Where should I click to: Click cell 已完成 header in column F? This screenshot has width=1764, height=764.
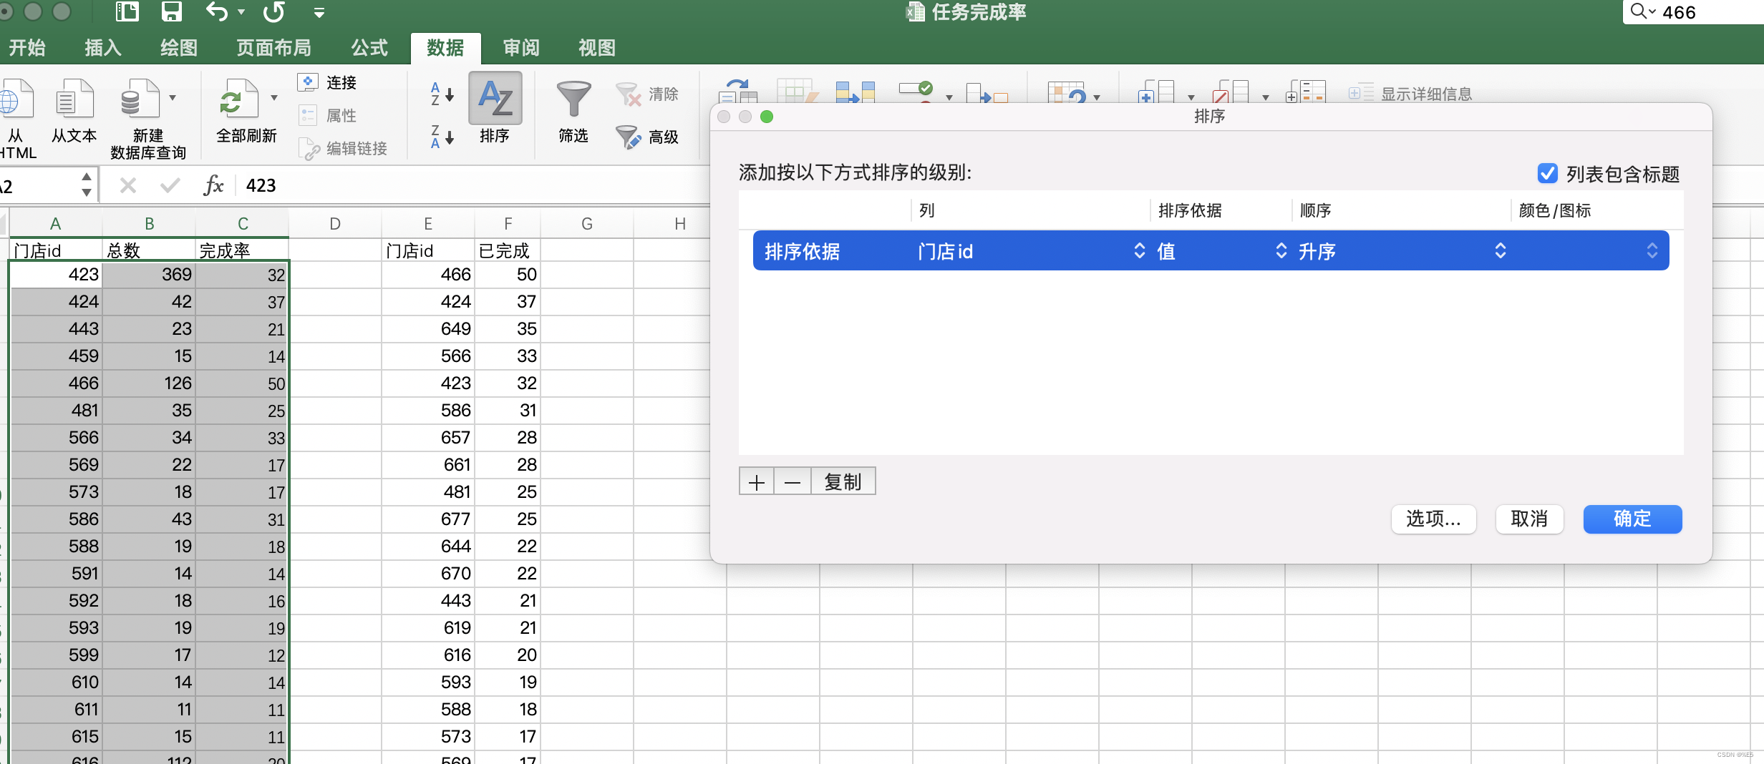[x=507, y=250]
